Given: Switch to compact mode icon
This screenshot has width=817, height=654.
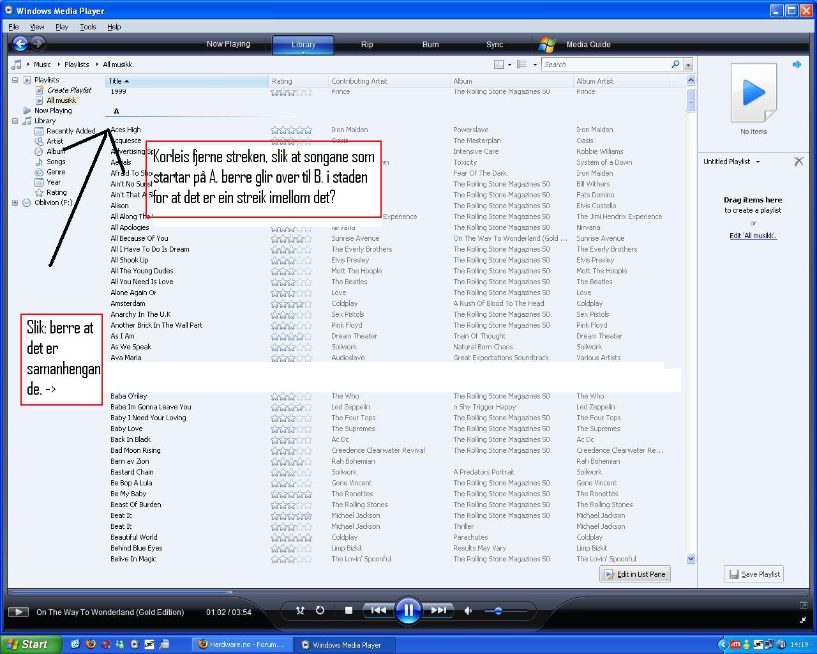Looking at the screenshot, I should tap(803, 620).
